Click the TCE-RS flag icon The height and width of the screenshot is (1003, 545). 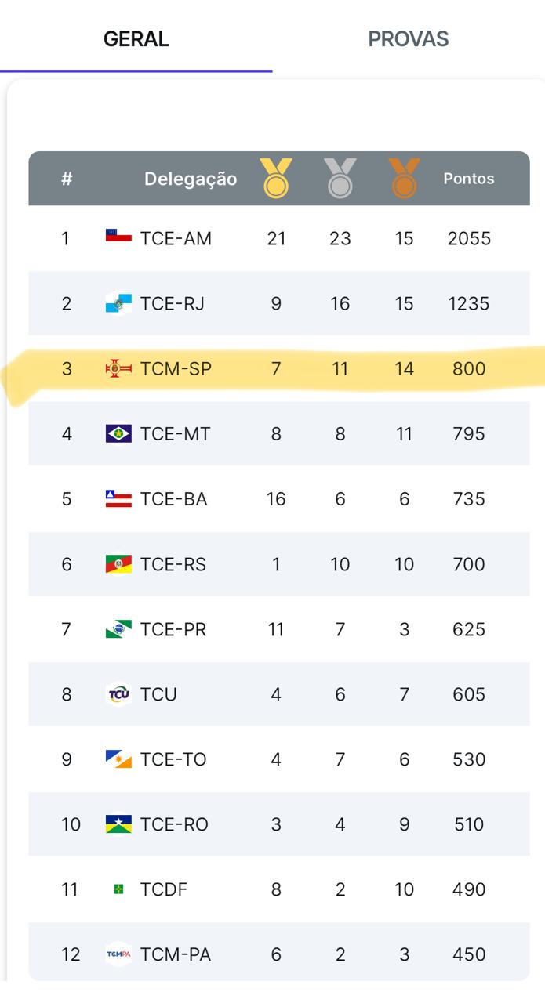tap(118, 563)
